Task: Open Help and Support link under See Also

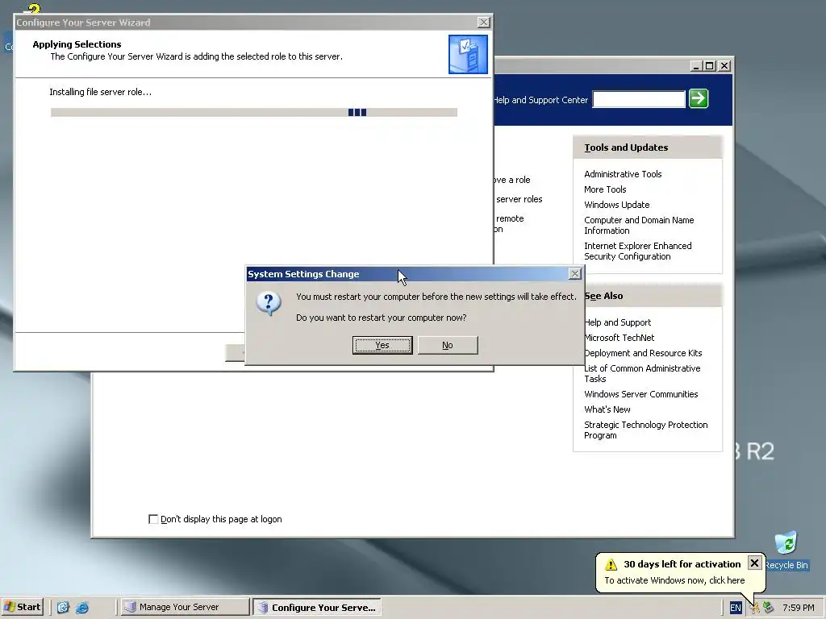Action: (617, 322)
